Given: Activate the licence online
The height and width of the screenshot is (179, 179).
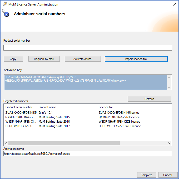Looking at the screenshot, I should pos(83,59).
